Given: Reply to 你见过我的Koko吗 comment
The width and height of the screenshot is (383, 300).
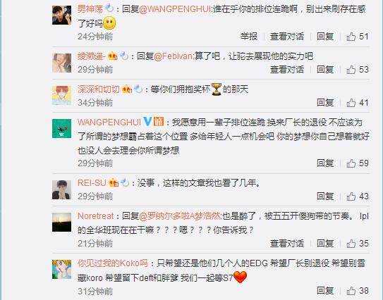Looking at the screenshot, I should tap(325, 290).
